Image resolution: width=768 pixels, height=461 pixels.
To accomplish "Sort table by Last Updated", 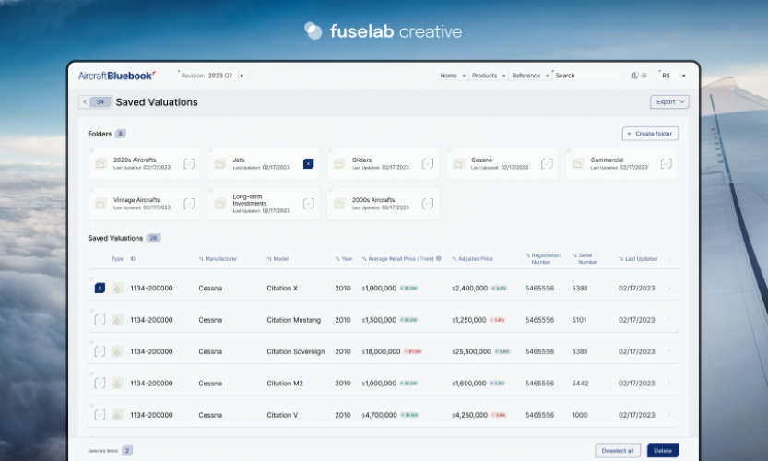I will point(638,259).
